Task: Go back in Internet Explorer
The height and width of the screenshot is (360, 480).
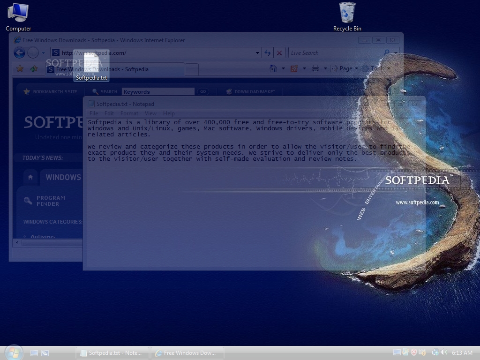Action: click(19, 53)
